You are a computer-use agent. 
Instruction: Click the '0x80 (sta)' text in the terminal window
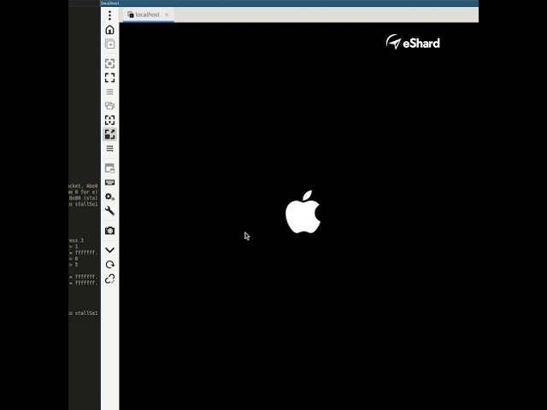83,198
